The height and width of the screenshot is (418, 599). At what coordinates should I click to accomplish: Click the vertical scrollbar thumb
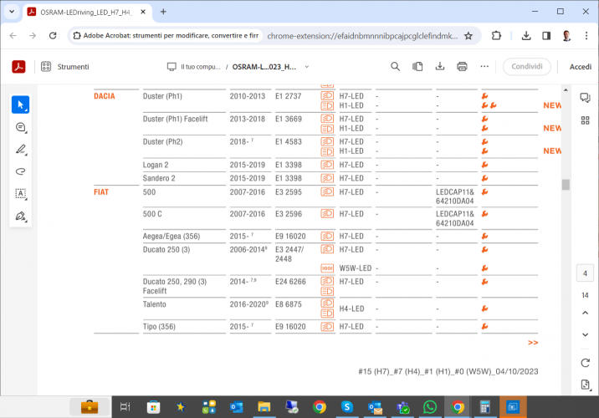pos(566,185)
